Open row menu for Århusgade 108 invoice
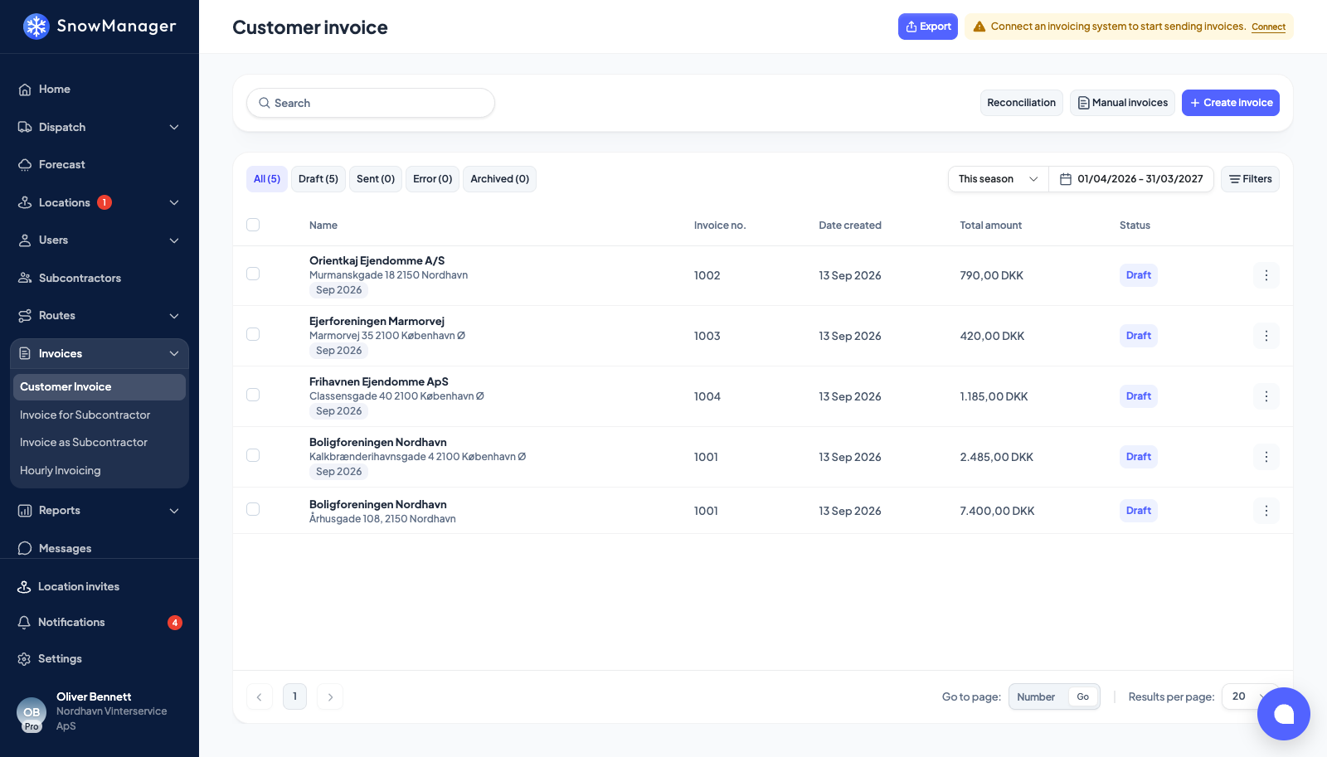 coord(1266,511)
